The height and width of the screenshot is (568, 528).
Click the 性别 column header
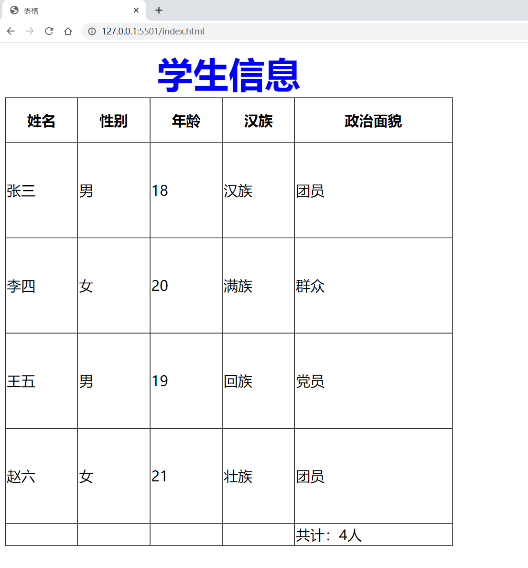(x=114, y=120)
